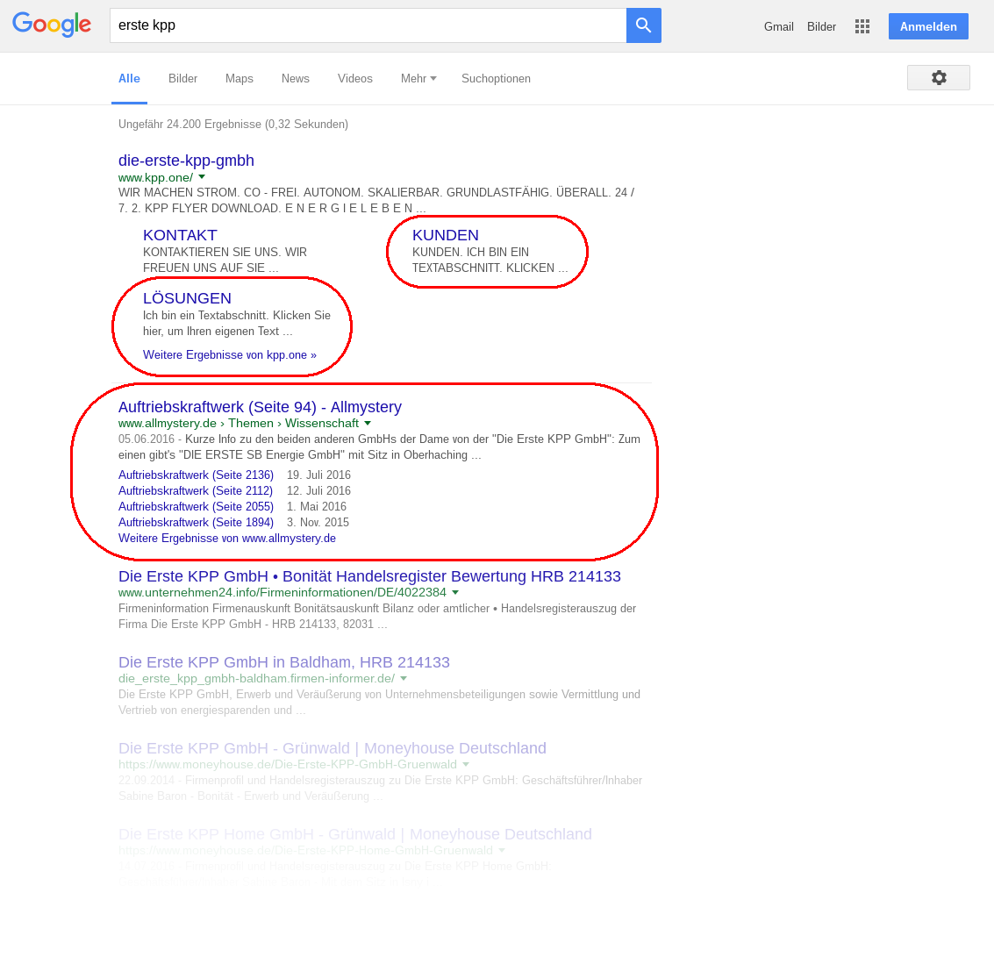Click the search box containing erste kpp
Viewport: 994px width, 957px height.
click(368, 25)
